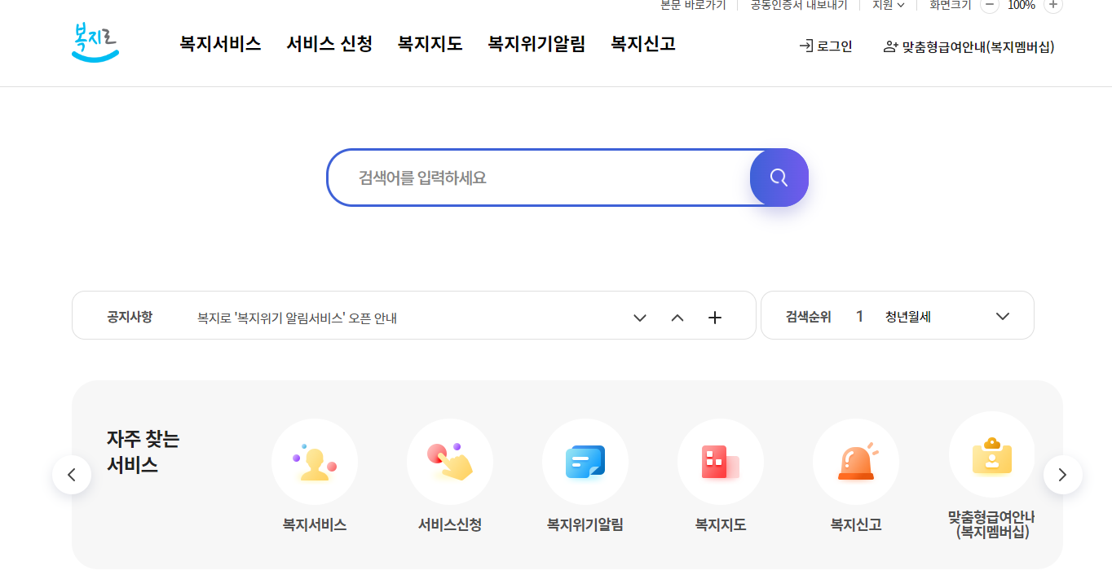The height and width of the screenshot is (579, 1112).
Task: Click the 복지위기알림 chat bubble icon
Action: coord(585,461)
